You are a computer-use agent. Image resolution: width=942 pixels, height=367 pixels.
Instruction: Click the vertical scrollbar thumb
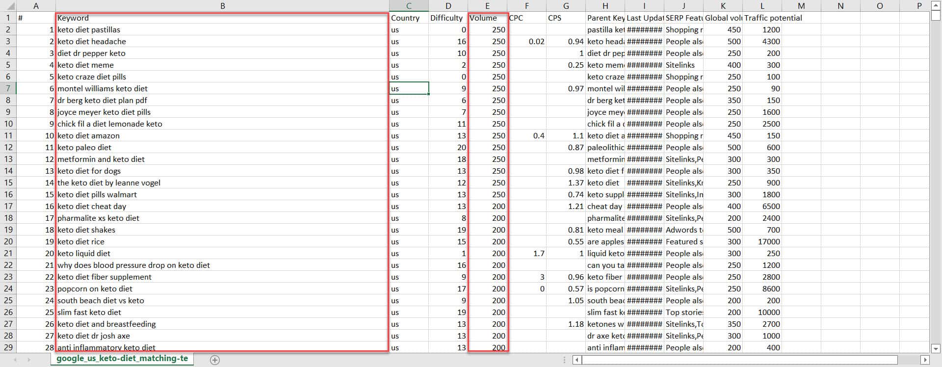click(936, 15)
